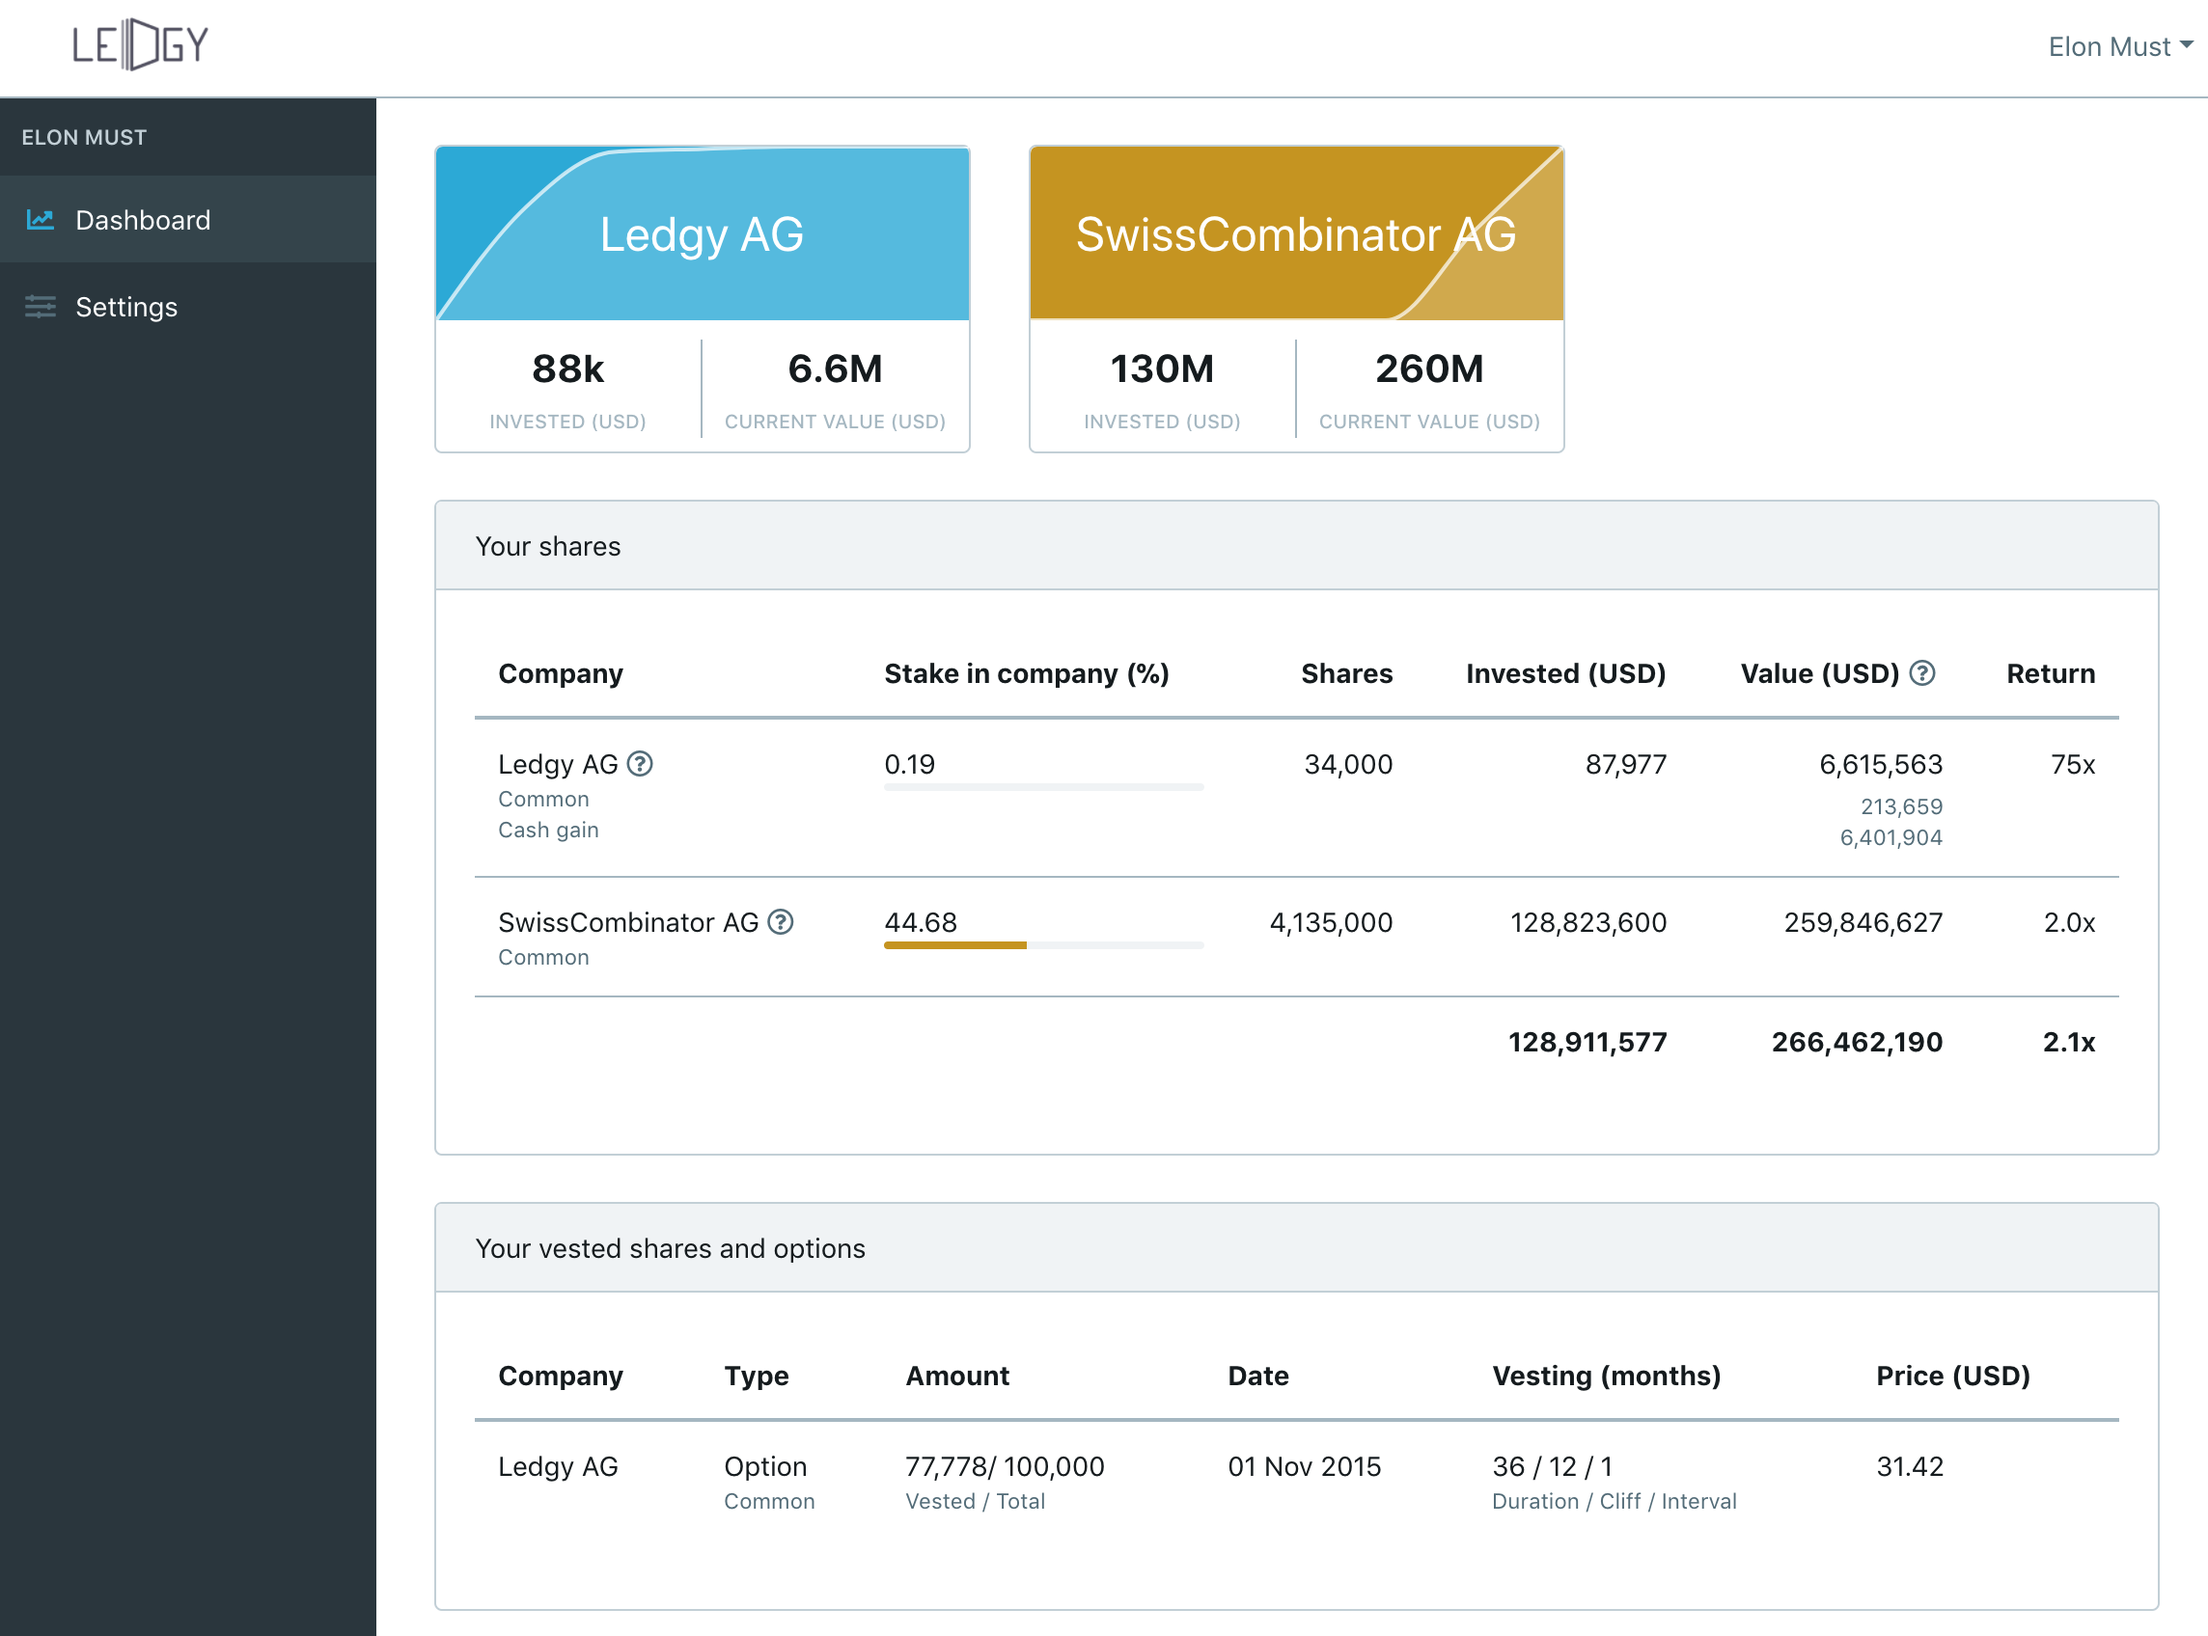Click help icon next to Ledgy AG
The width and height of the screenshot is (2208, 1636).
640,764
